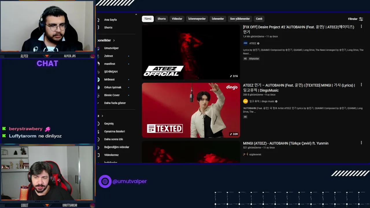Screen dimensions: 370x208
Task: Click the ATEEZ verified checkmark badge
Action: coord(258,43)
